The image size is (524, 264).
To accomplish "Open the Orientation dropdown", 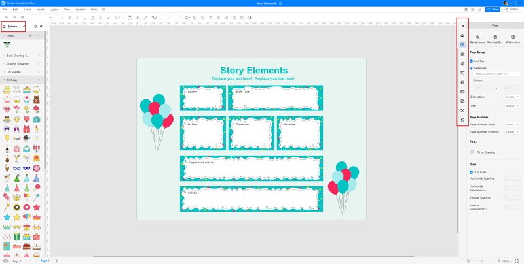I will pos(512,97).
